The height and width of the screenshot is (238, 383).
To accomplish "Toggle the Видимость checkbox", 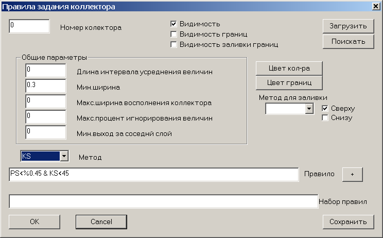I will 173,24.
